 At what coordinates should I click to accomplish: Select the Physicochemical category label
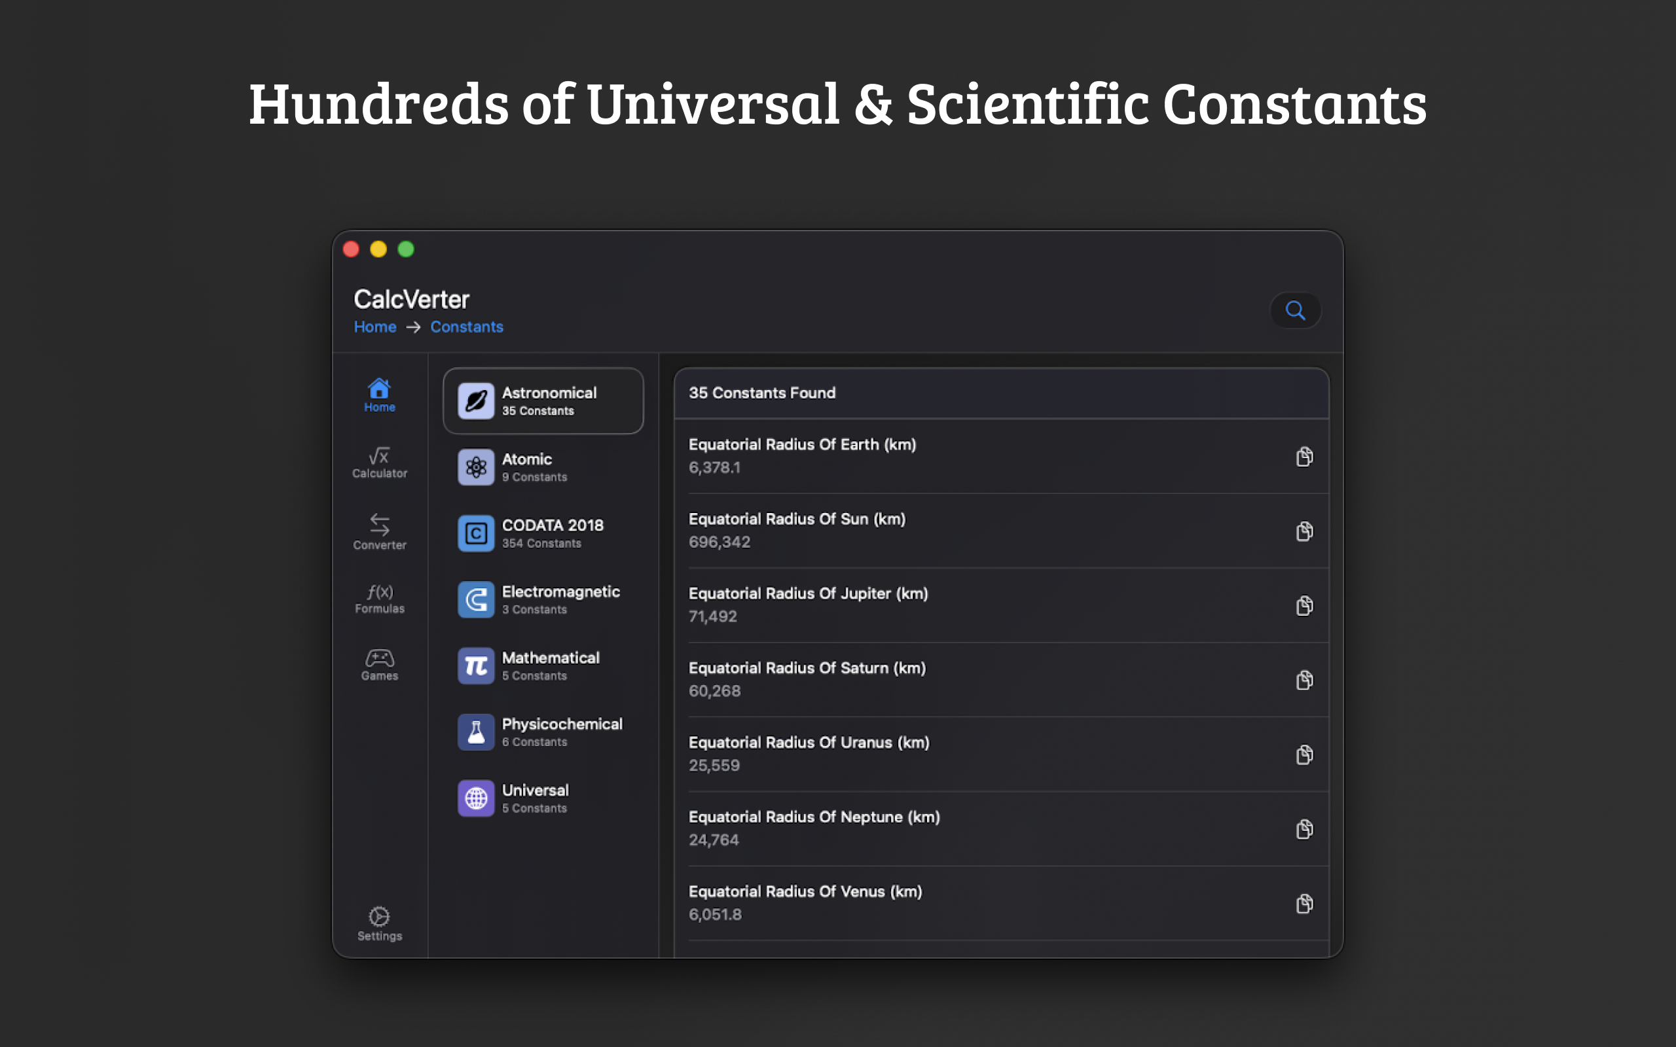562,724
